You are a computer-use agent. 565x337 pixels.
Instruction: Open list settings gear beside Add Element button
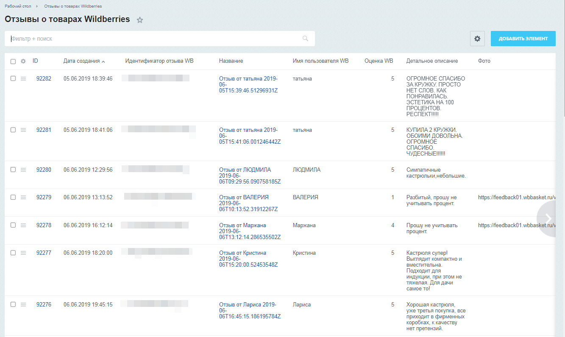pos(477,39)
